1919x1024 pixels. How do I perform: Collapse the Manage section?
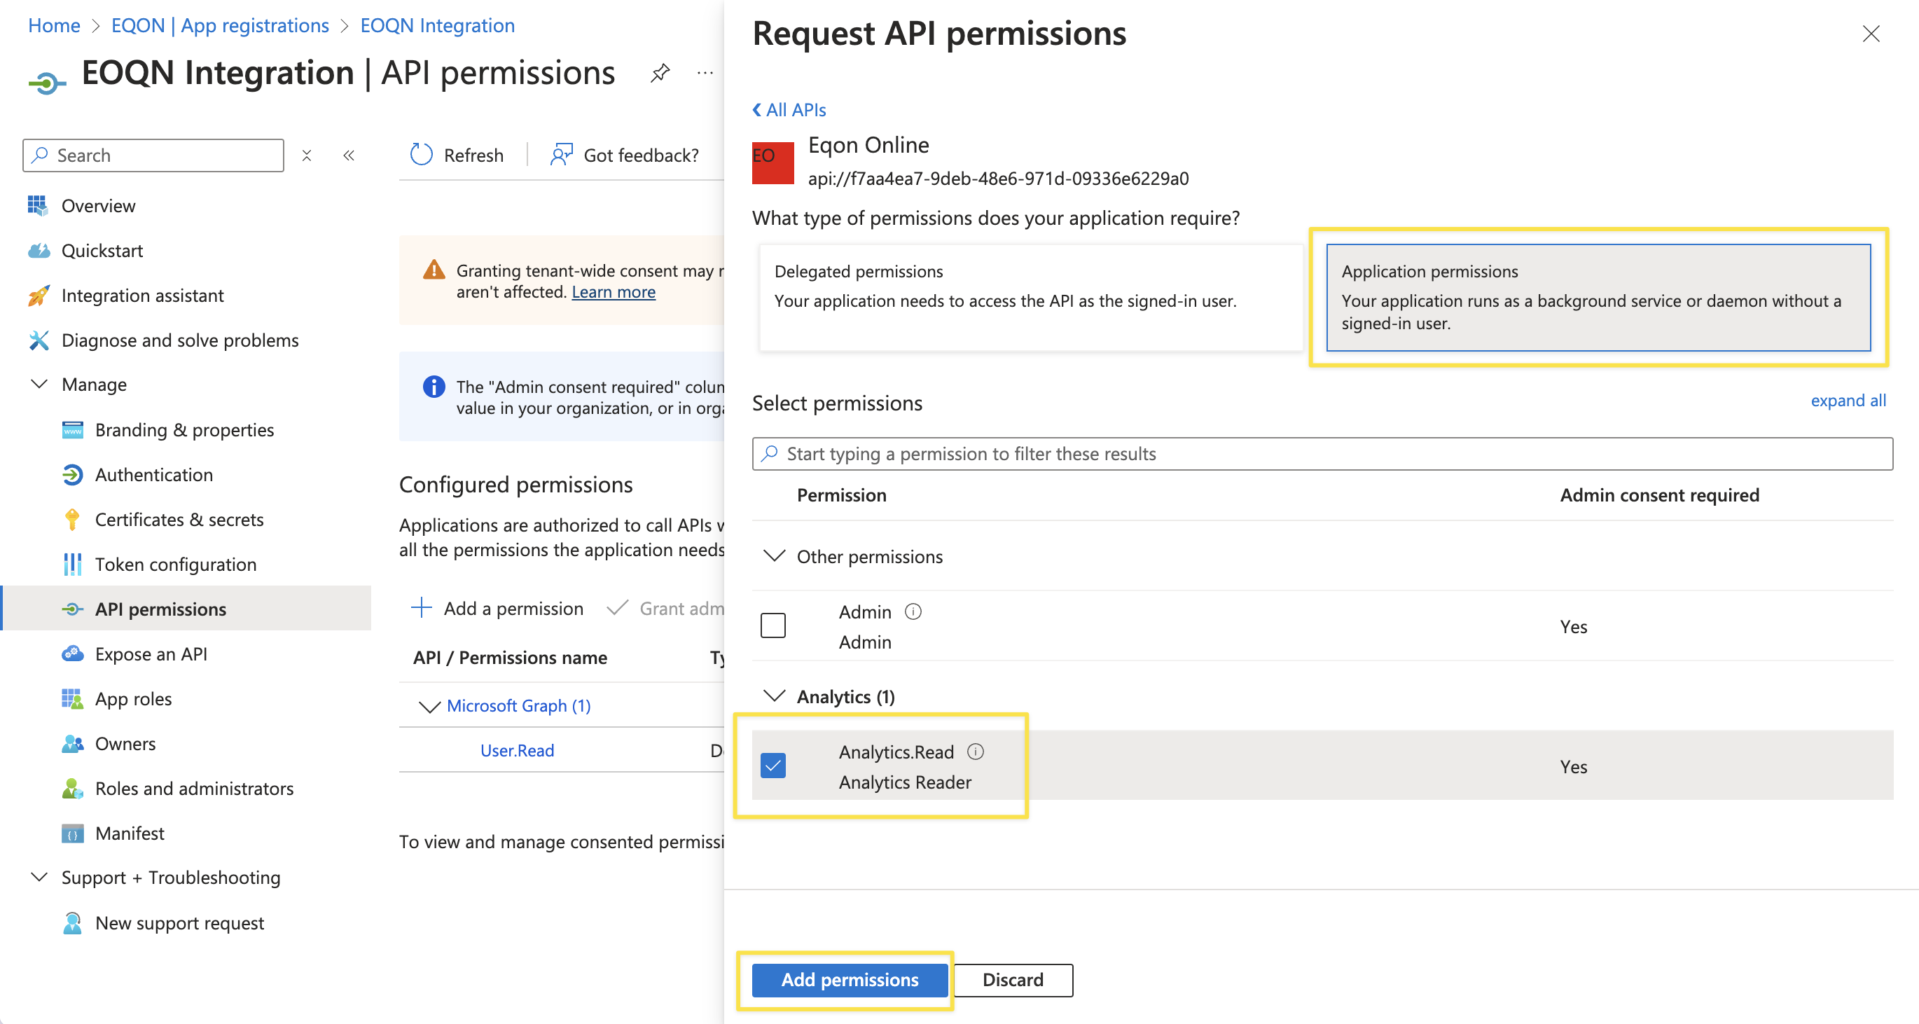pos(39,385)
